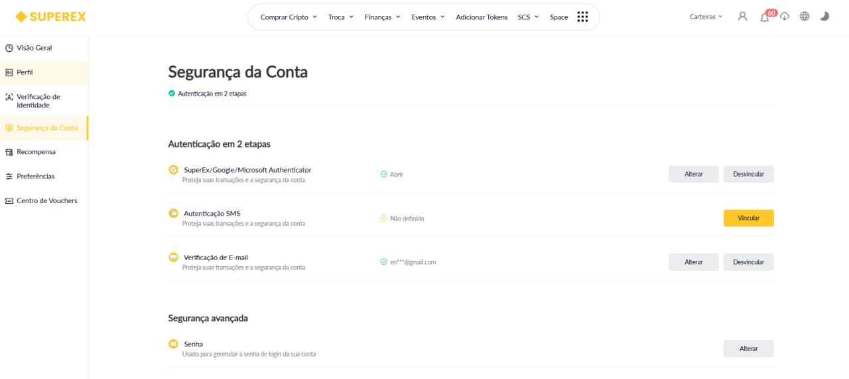
Task: Click the Authenticator G icon
Action: point(173,170)
